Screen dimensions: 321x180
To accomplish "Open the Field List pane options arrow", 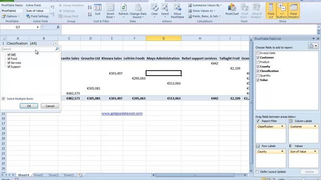I will pyautogui.click(x=313, y=38).
